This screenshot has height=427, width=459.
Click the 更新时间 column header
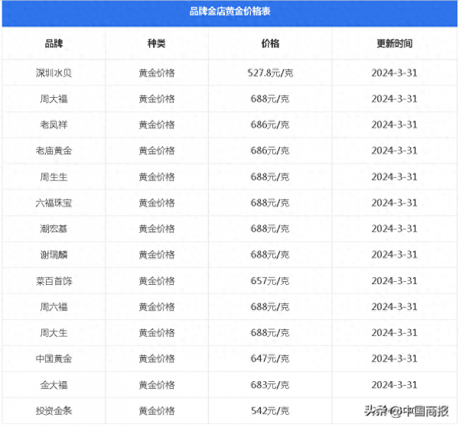pos(394,44)
